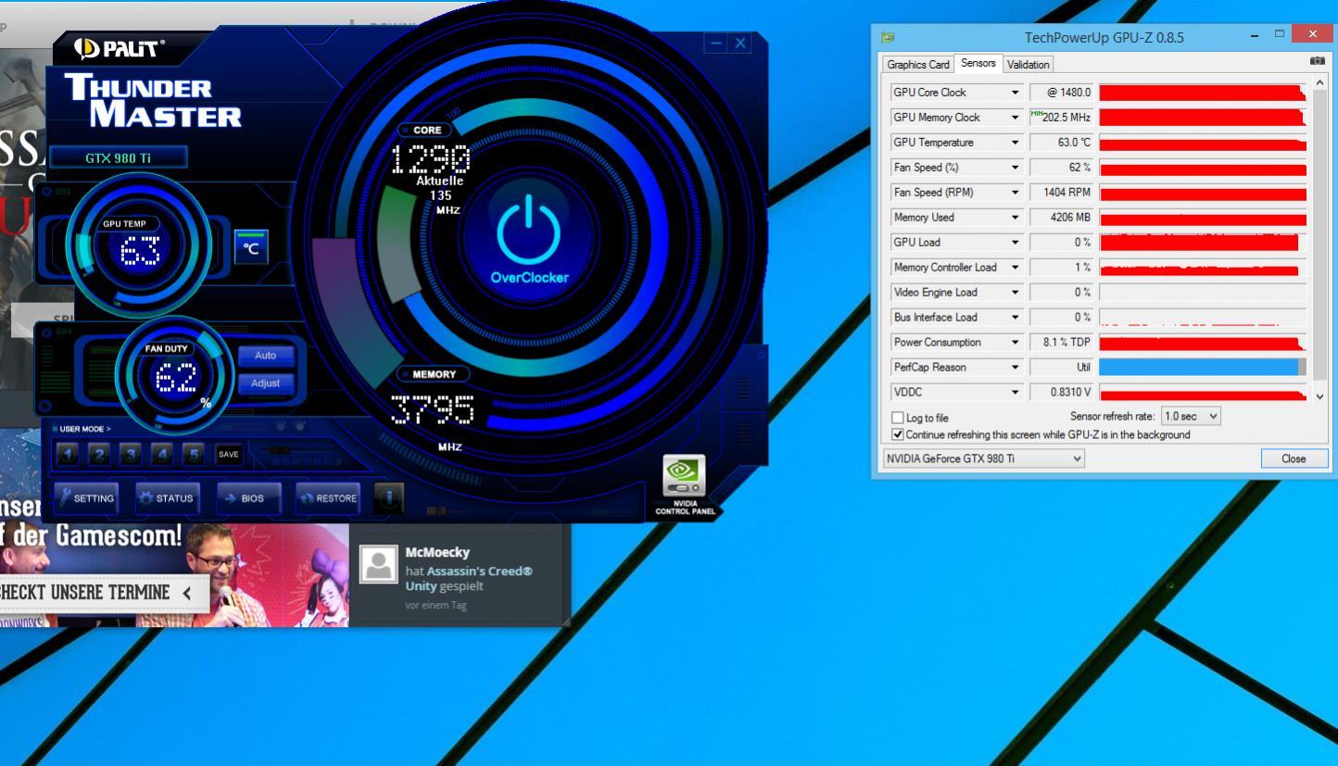Screen dimensions: 1338x766
Task: Click the info icon in ThunderMaster
Action: pos(389,498)
